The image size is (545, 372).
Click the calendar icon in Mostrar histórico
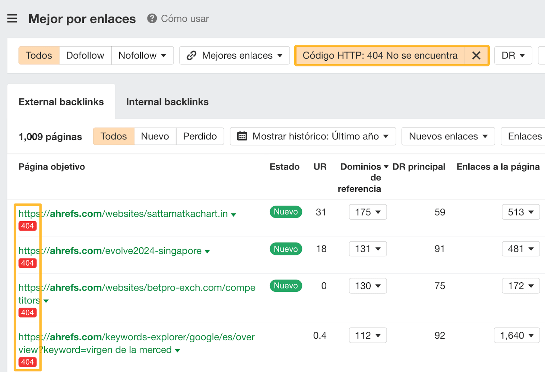tap(242, 136)
